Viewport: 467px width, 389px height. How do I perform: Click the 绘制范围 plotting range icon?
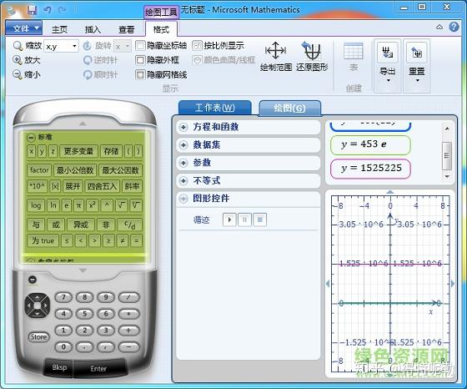[x=276, y=50]
